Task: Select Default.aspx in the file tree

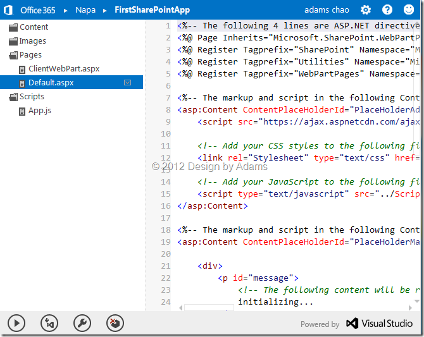Action: pos(72,82)
